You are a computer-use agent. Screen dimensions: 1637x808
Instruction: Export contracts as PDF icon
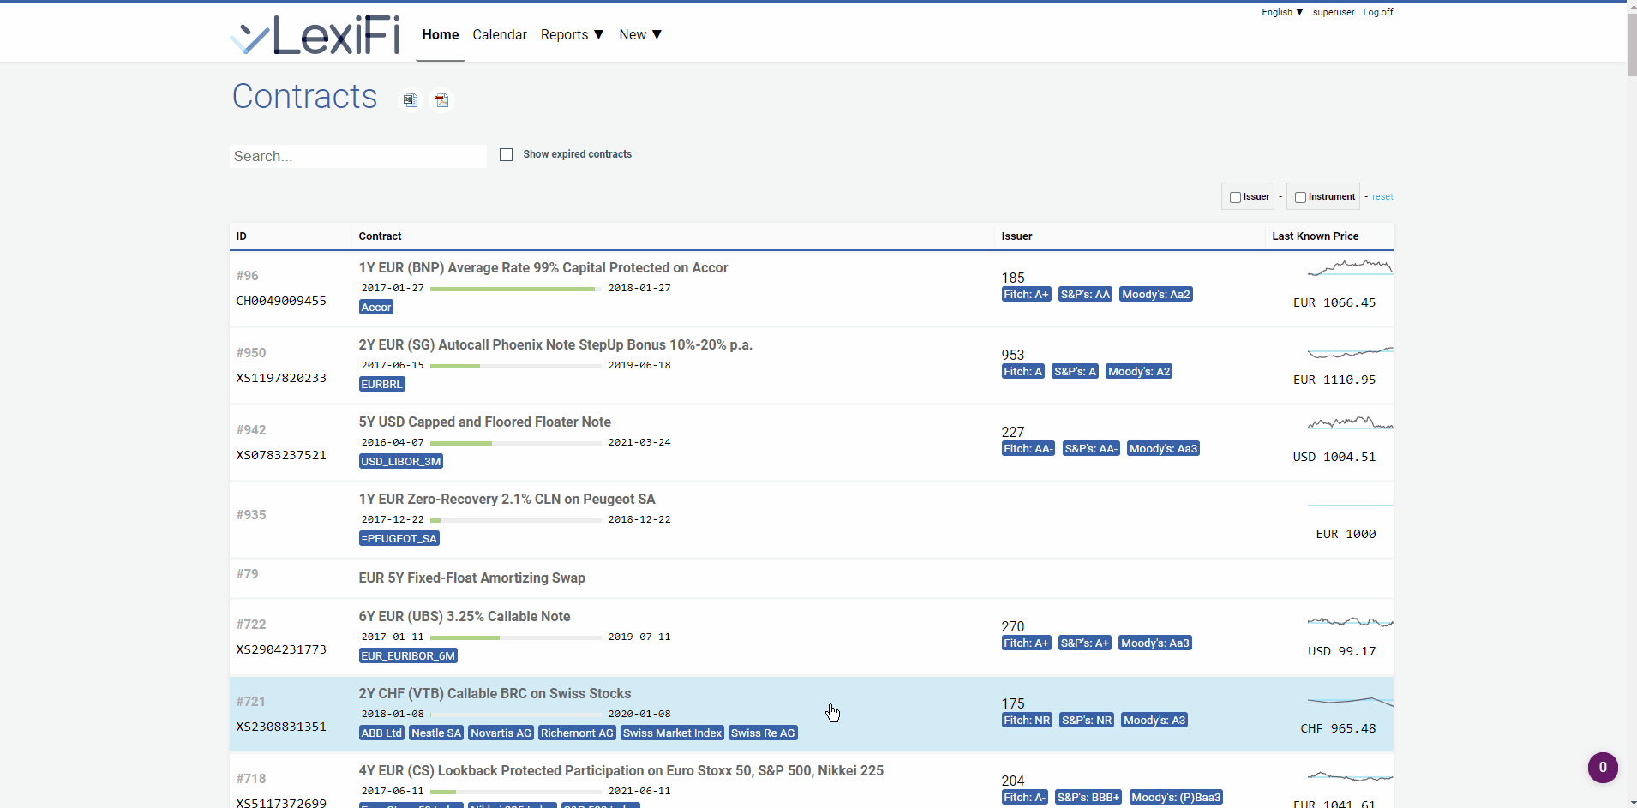click(441, 100)
